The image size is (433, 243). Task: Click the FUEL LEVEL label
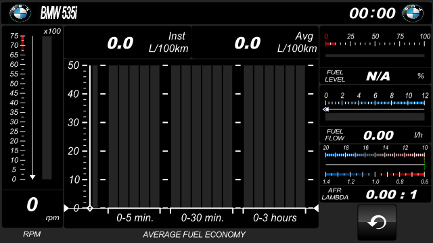[x=335, y=76]
